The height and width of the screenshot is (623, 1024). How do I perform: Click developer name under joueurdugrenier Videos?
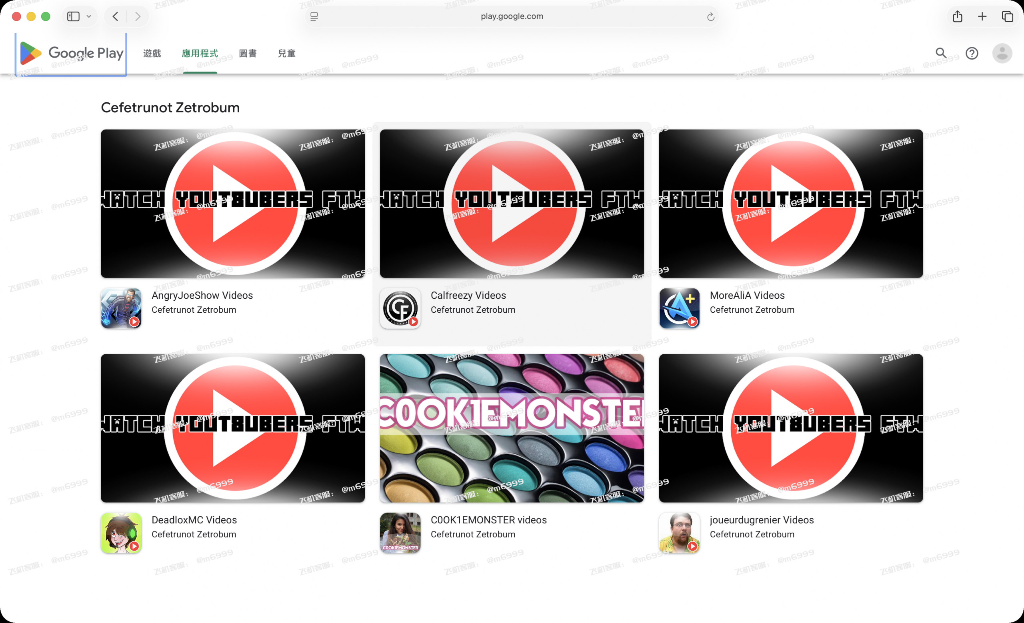752,535
